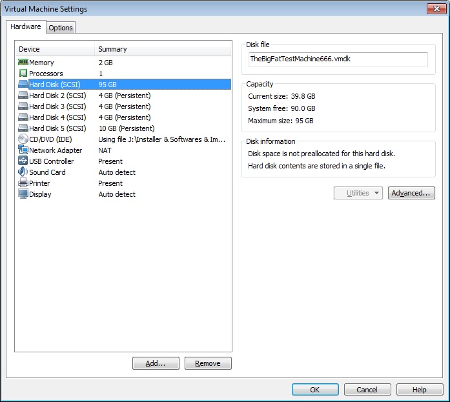Select Hard Disk 5 (SCSI) row
This screenshot has width=450, height=402.
(x=57, y=128)
